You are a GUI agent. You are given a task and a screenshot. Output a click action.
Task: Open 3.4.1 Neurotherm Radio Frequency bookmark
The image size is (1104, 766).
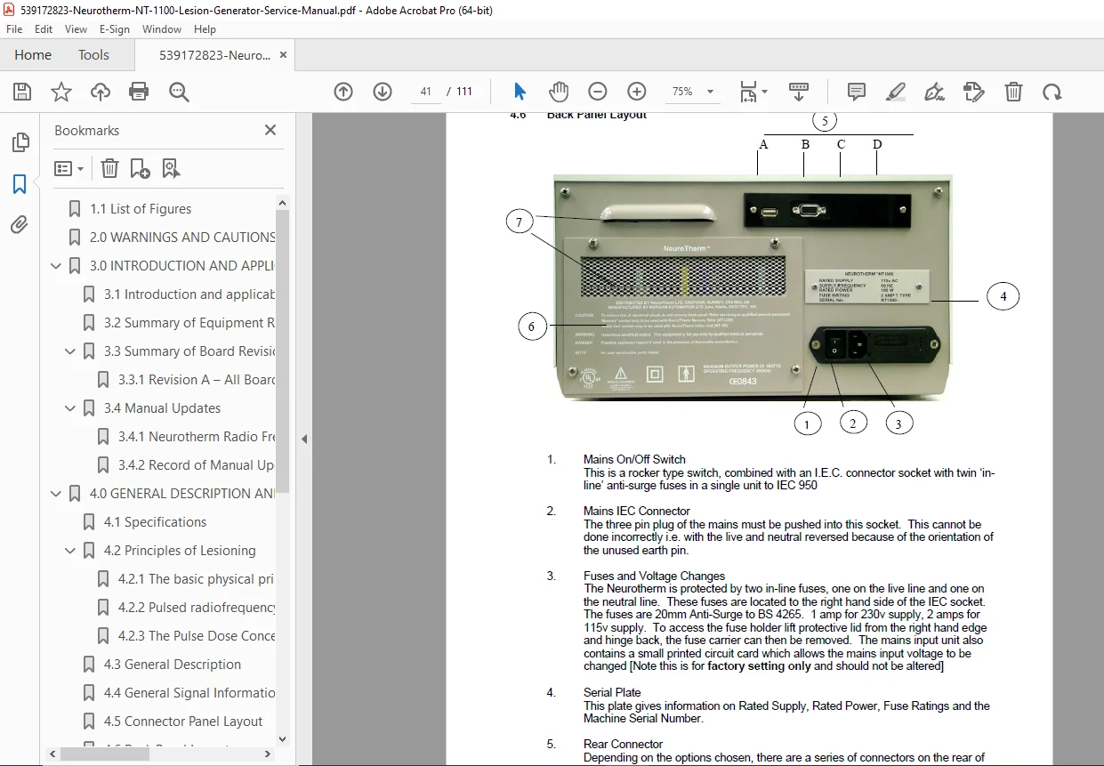tap(197, 437)
